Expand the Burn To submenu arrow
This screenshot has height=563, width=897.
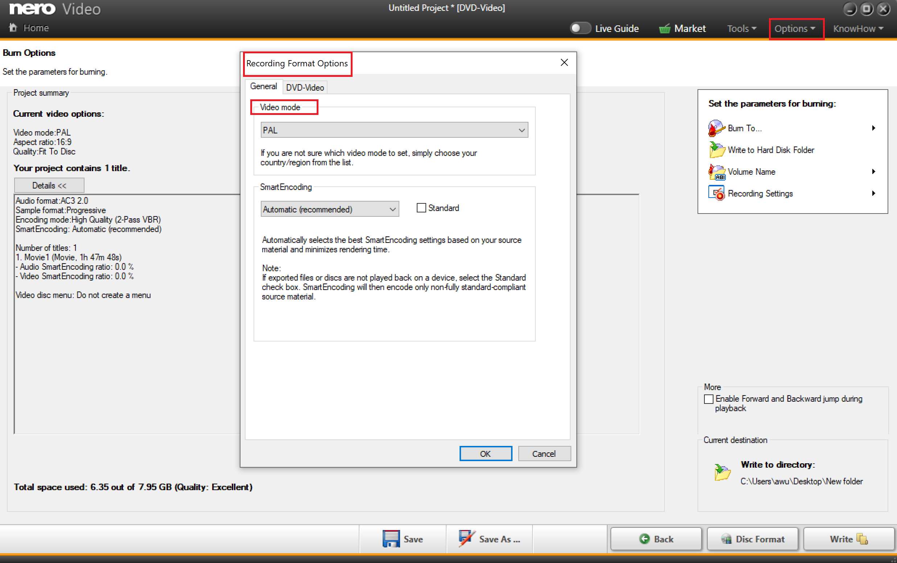873,128
